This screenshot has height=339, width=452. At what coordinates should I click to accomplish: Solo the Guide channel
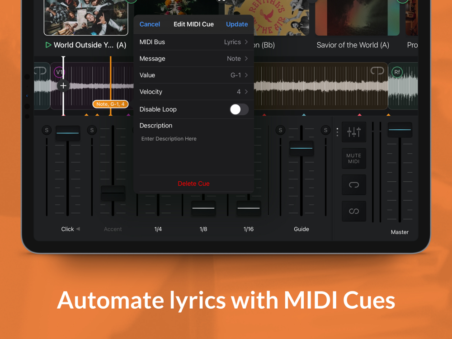click(281, 130)
